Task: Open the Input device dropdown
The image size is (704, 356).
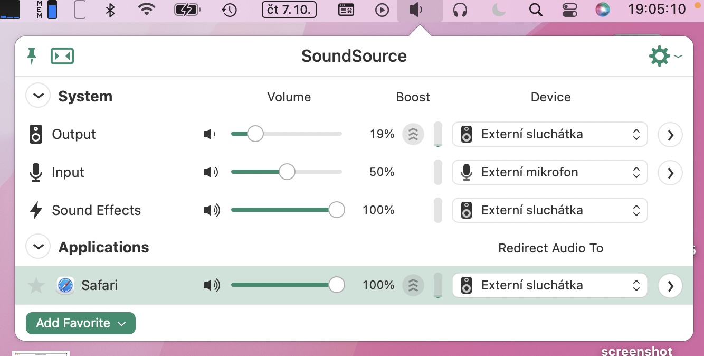Action: point(549,172)
